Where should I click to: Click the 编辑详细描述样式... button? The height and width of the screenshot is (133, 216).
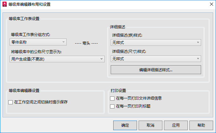[156, 70]
